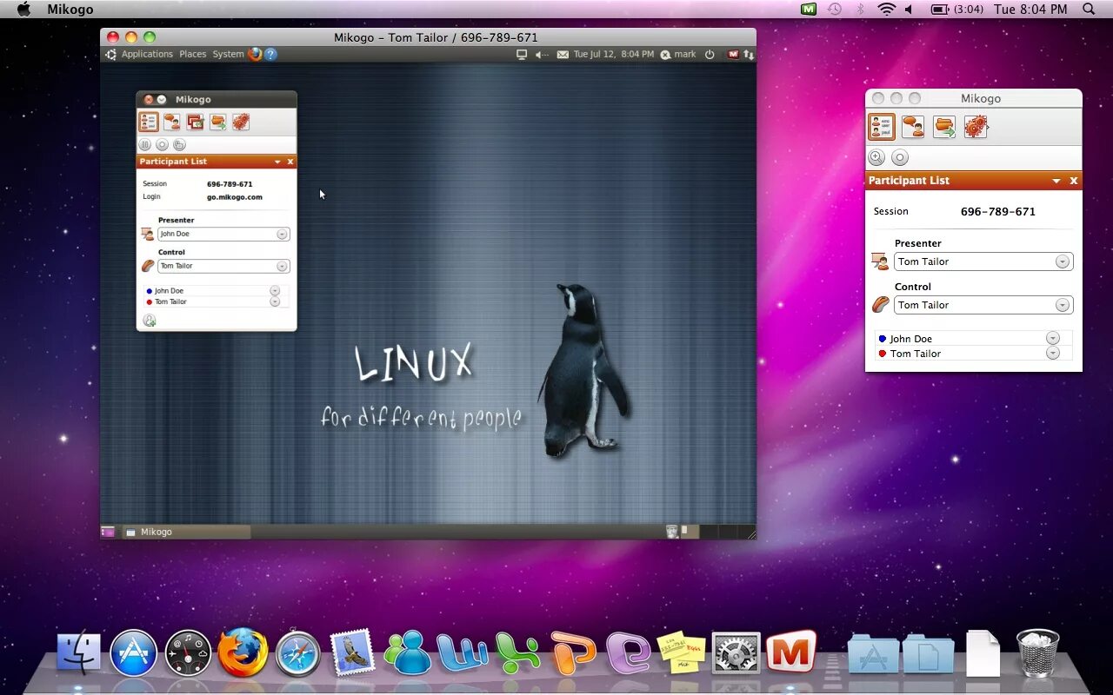The image size is (1113, 695).
Task: Open the Mikogo menu in Mac menu bar
Action: (70, 10)
